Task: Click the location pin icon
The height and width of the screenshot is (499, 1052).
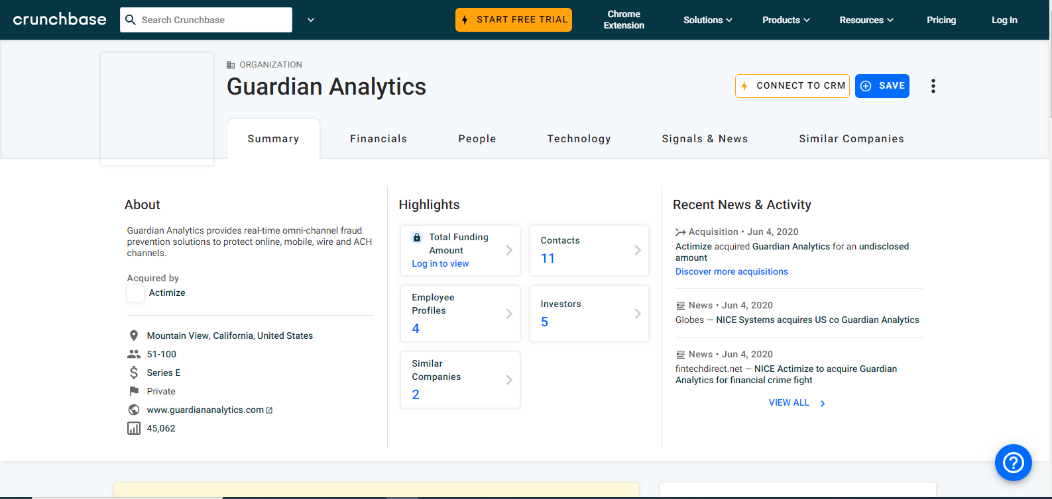Action: (134, 336)
